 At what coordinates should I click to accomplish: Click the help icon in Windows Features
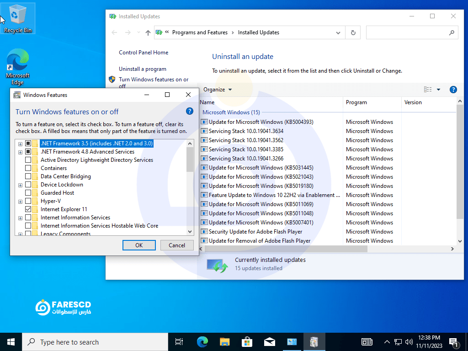[x=190, y=112]
